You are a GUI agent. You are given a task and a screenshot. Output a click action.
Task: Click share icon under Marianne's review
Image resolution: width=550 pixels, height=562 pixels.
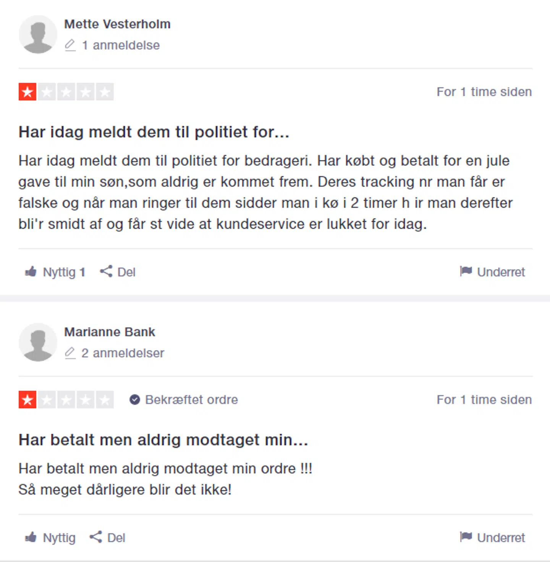pos(95,537)
